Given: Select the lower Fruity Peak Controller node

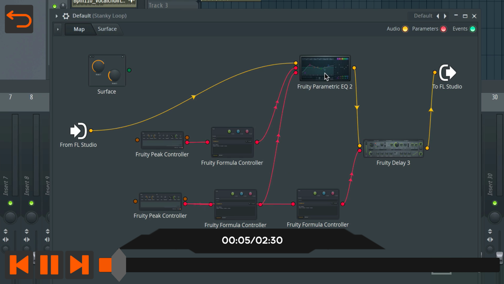Looking at the screenshot, I should click(160, 201).
